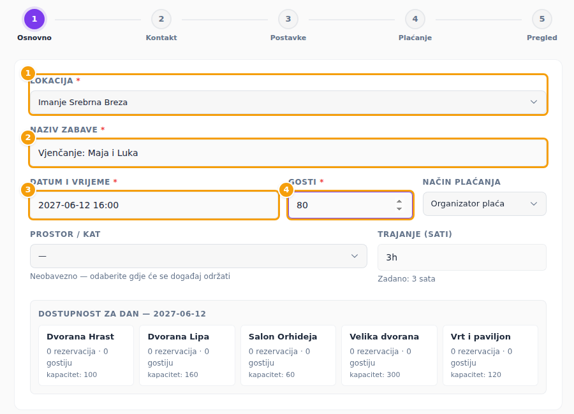This screenshot has width=574, height=414.
Task: Open the Lokacija dropdown
Action: pyautogui.click(x=288, y=103)
